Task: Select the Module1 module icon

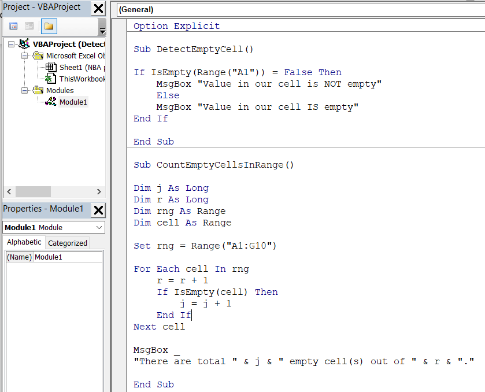Action: 51,101
